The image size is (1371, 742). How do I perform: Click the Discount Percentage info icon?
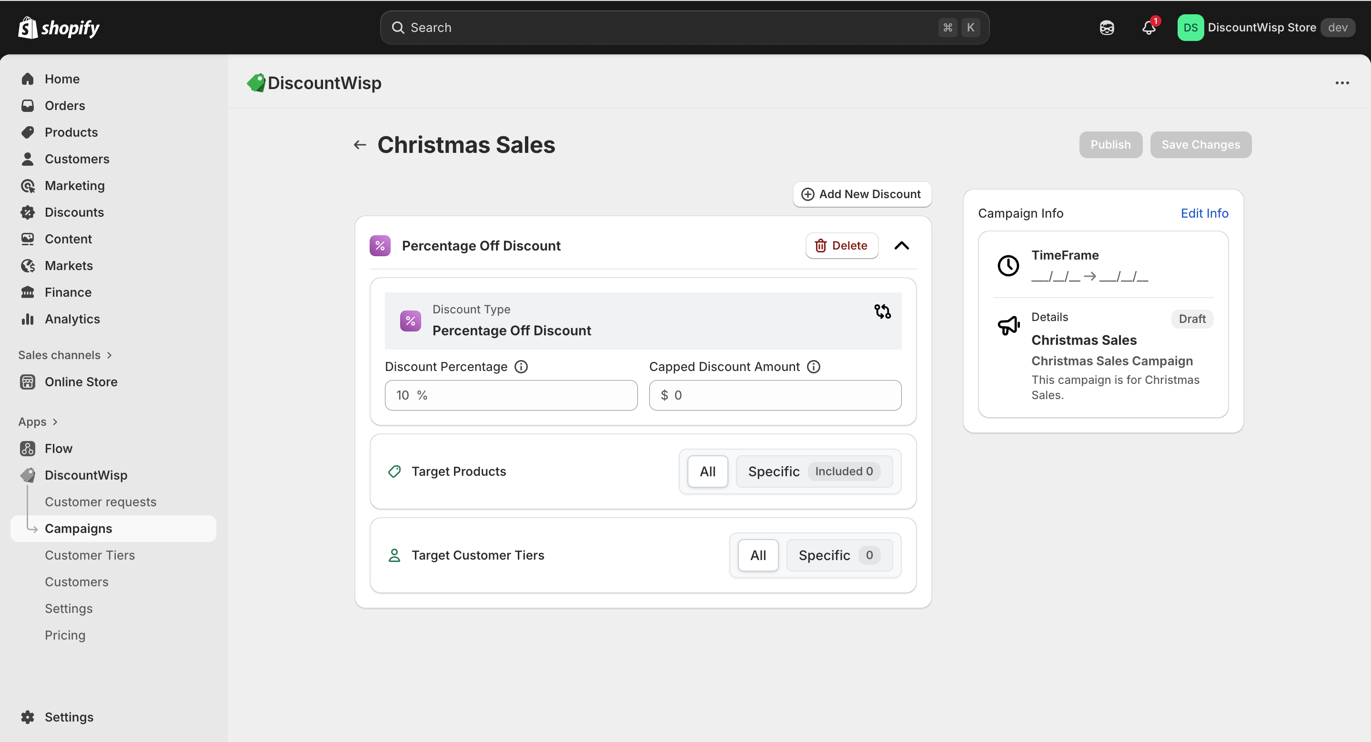(x=521, y=367)
